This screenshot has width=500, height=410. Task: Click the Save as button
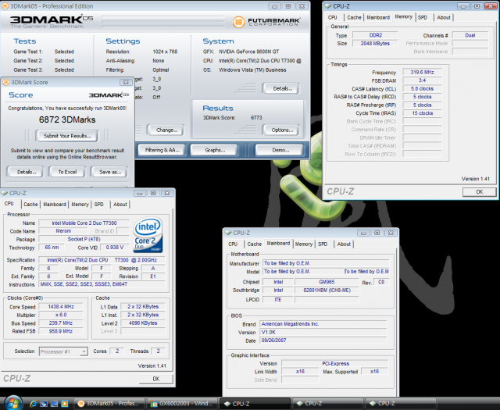pos(110,172)
